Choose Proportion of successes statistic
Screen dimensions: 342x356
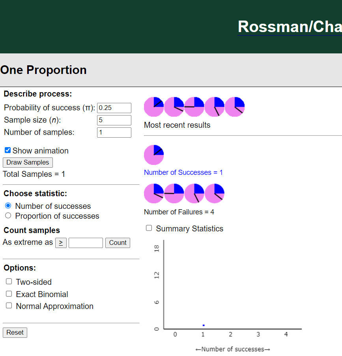point(8,216)
